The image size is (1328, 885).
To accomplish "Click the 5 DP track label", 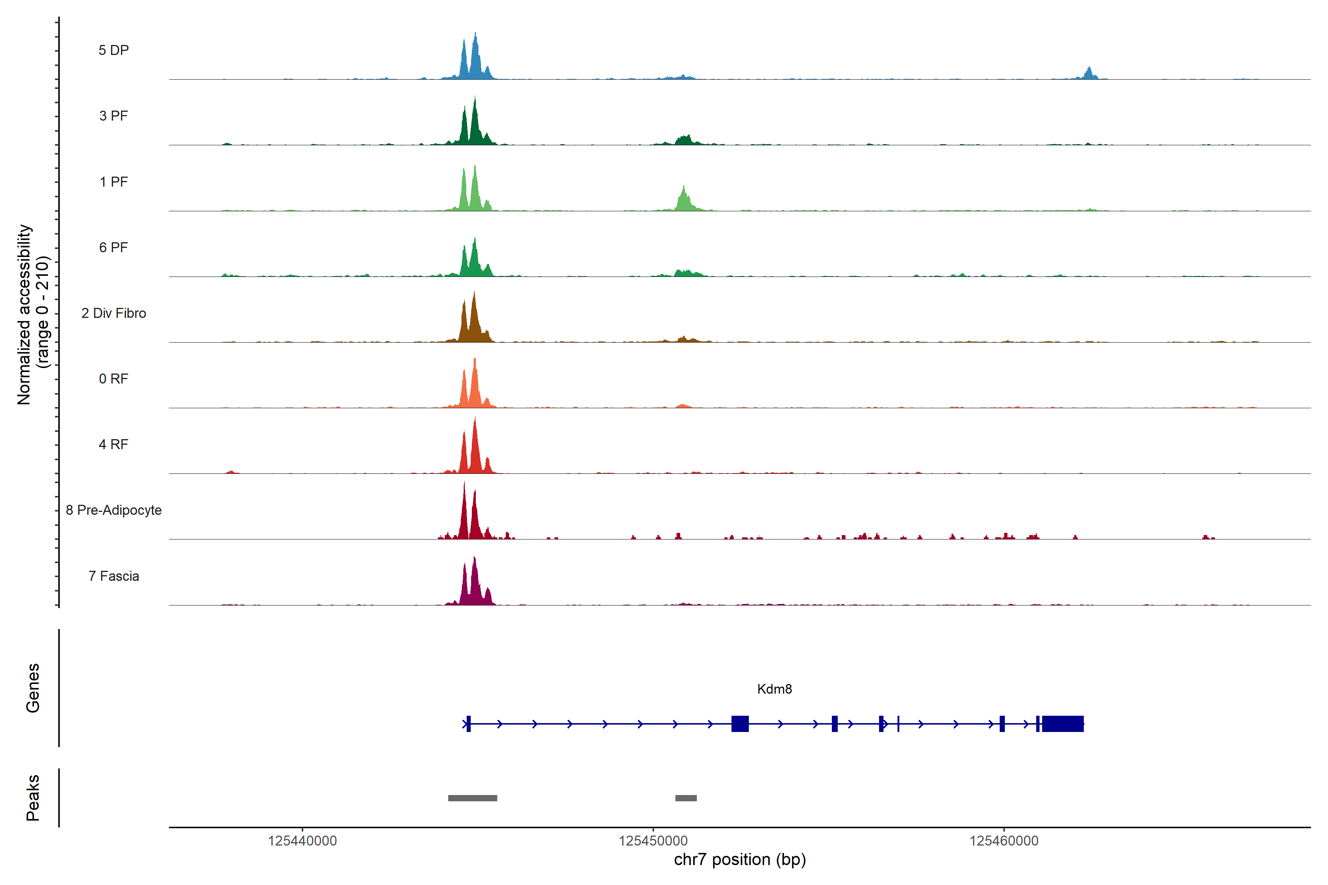I will [x=114, y=50].
